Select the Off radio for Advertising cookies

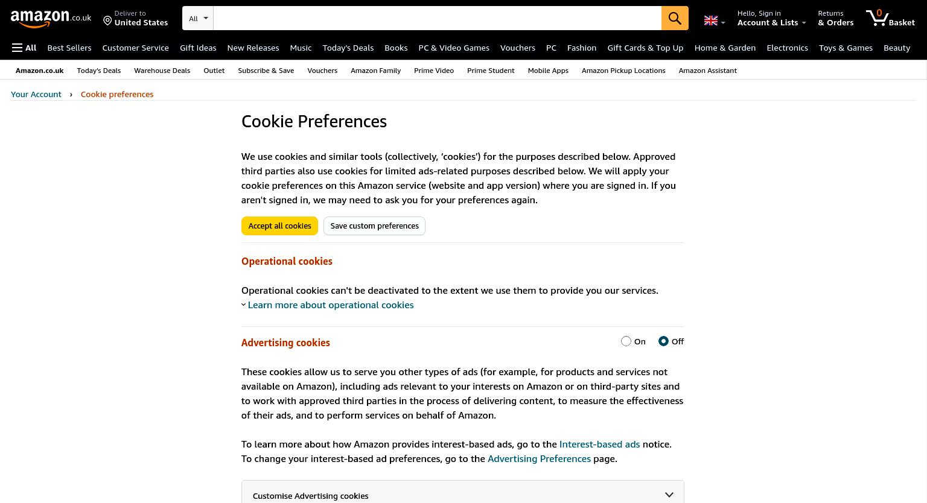[663, 341]
